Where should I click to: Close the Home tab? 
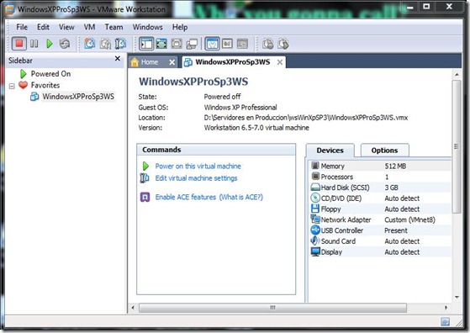point(172,62)
